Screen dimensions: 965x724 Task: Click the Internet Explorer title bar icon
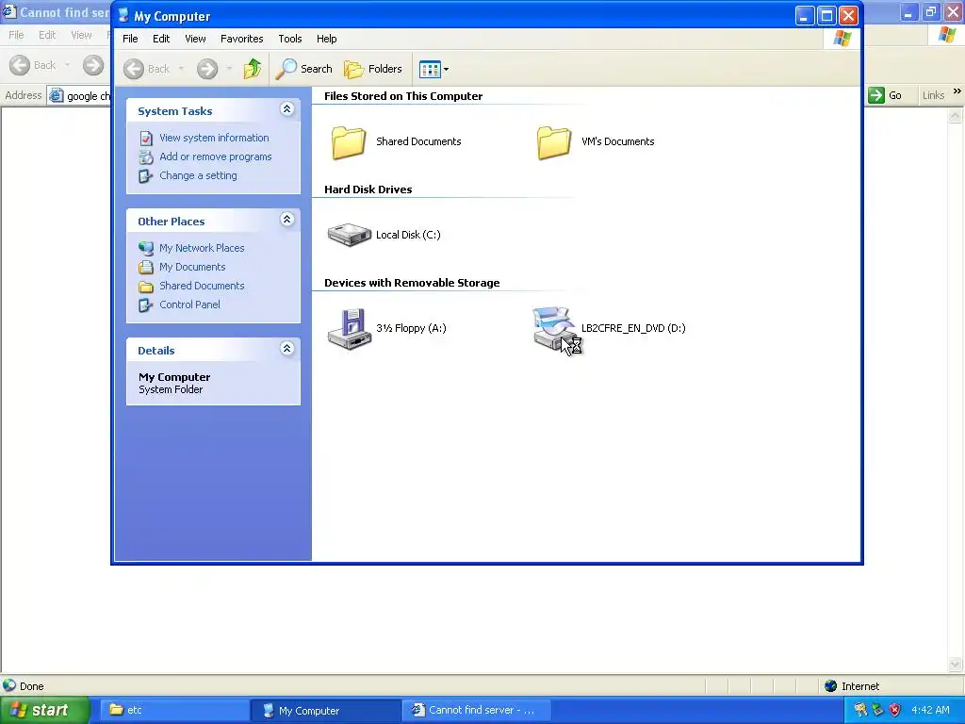[x=9, y=11]
